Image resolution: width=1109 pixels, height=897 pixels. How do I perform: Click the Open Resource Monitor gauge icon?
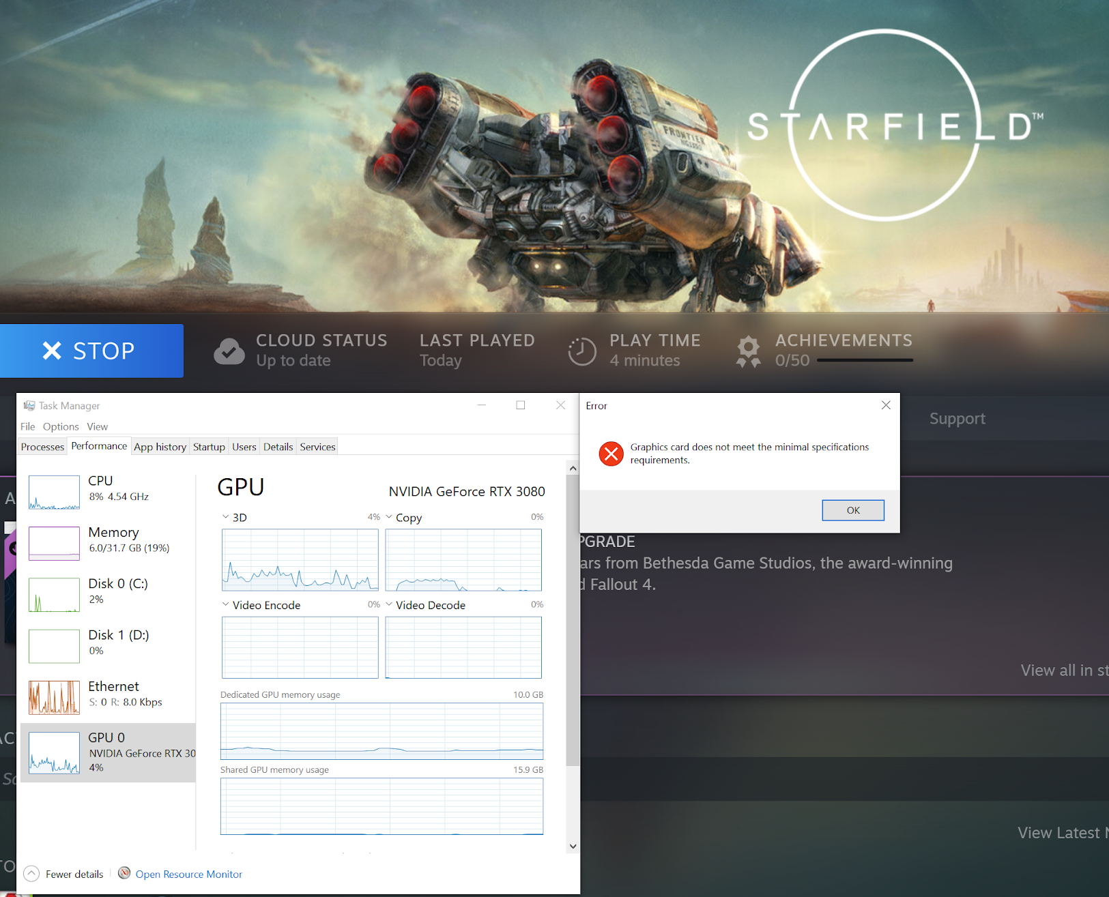pos(124,873)
